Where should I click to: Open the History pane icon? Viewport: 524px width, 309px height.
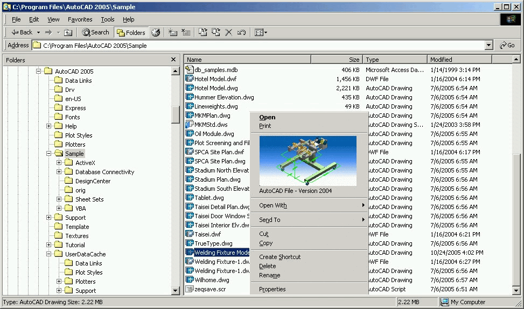tap(156, 32)
